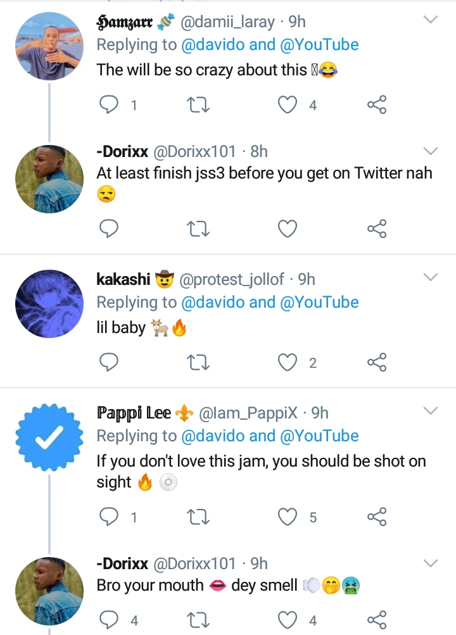
Task: Share Hamzarr's tweet
Action: [x=377, y=104]
